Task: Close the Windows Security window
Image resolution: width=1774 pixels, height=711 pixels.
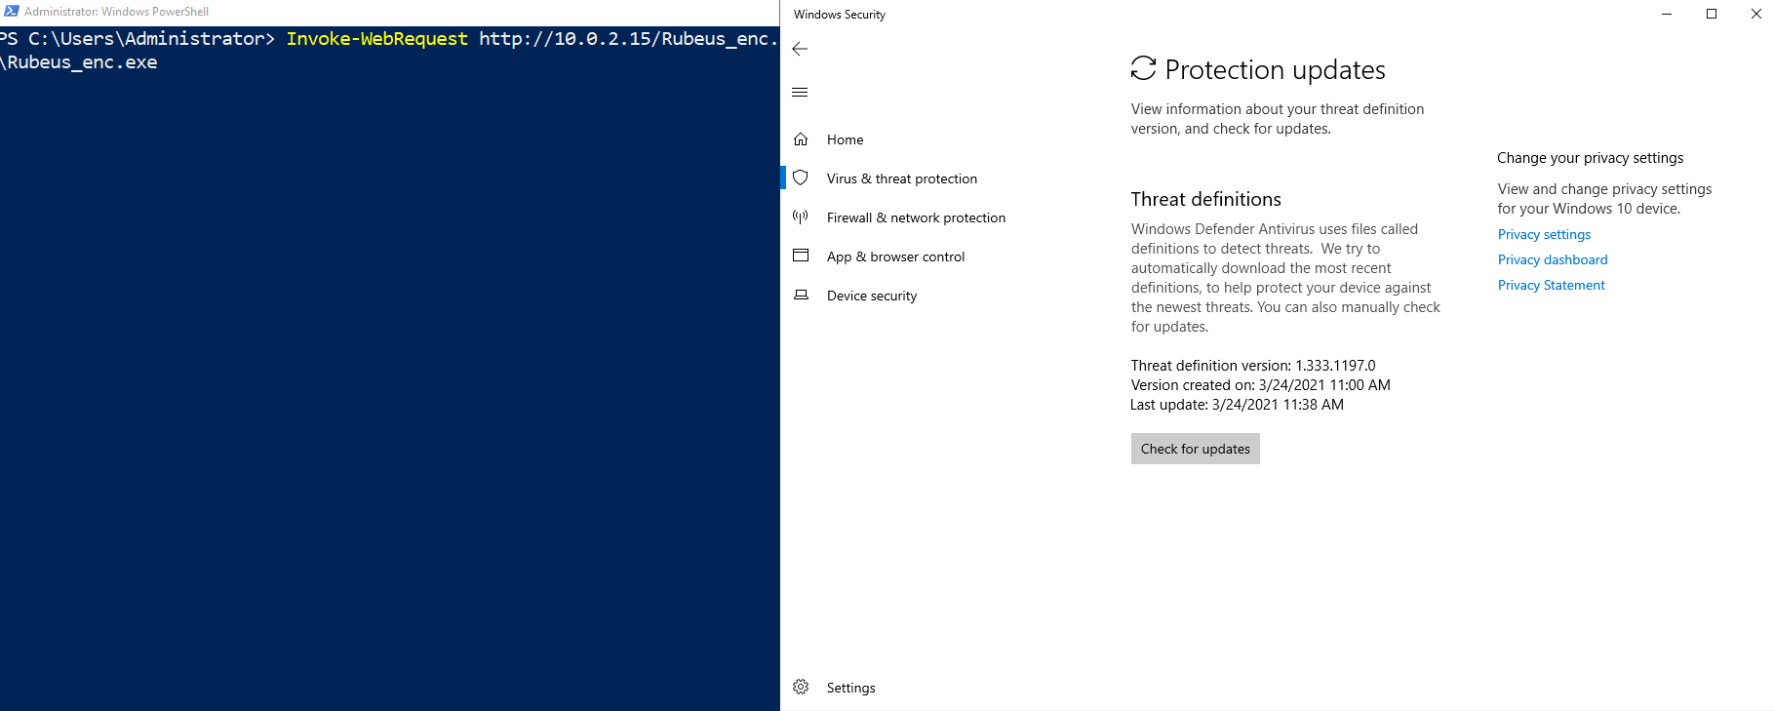Action: click(1755, 14)
